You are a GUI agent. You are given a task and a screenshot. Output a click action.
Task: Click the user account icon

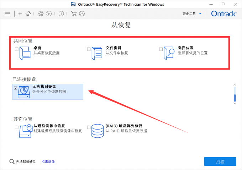(82, 14)
